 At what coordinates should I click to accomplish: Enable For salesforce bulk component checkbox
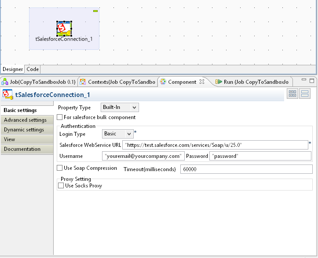[60, 117]
